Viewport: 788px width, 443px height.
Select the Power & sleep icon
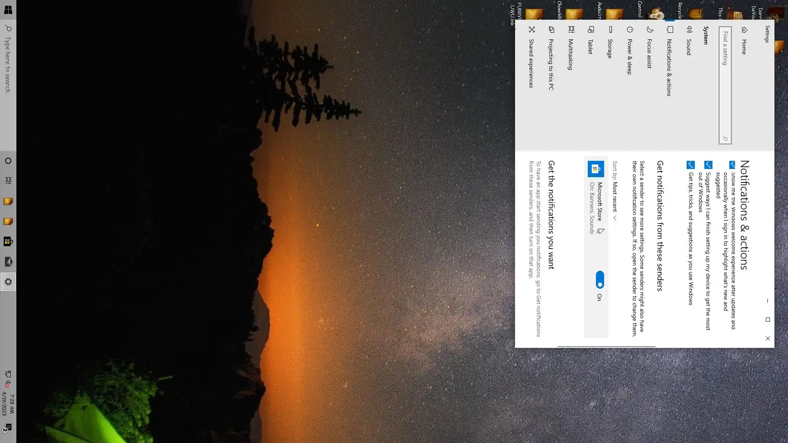pyautogui.click(x=630, y=30)
